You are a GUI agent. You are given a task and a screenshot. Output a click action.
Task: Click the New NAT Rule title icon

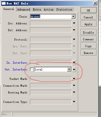click(4, 3)
